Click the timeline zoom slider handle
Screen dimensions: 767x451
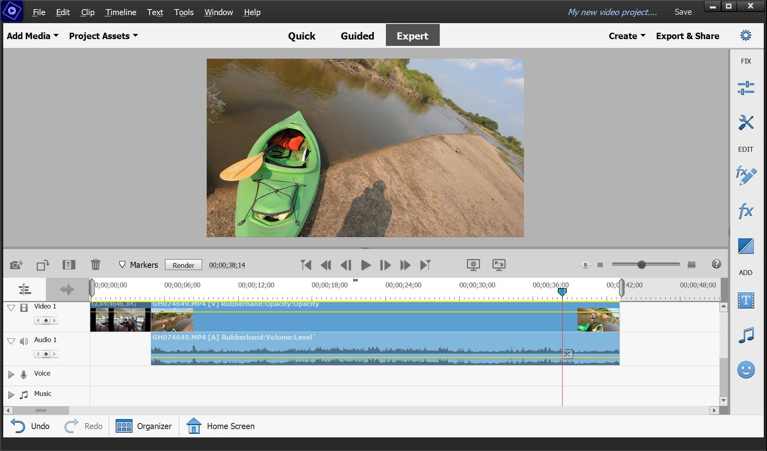[641, 265]
